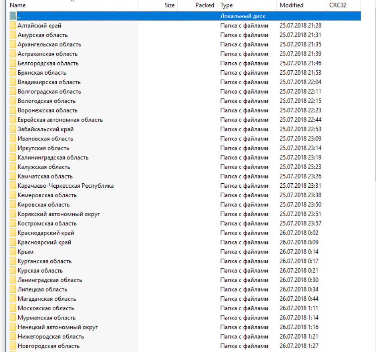Click the folder icon for Иркутская область
Viewport: 376px width, 352px height.
pos(13,148)
